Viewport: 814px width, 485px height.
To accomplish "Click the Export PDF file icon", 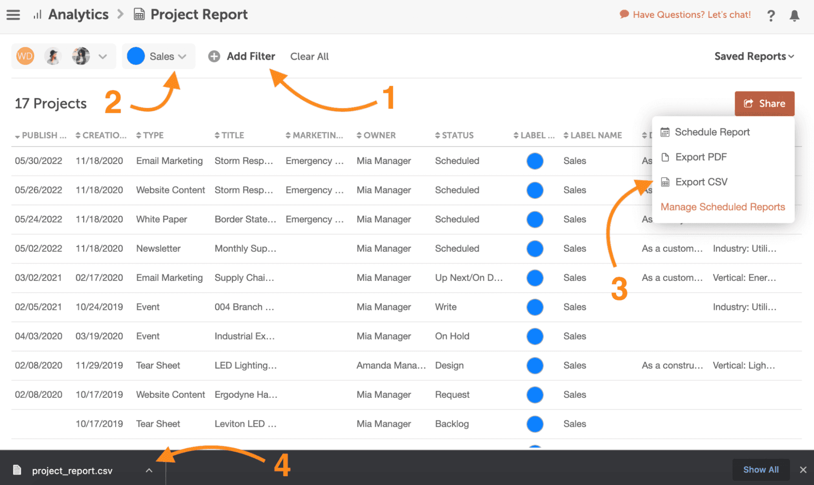I will click(x=665, y=157).
